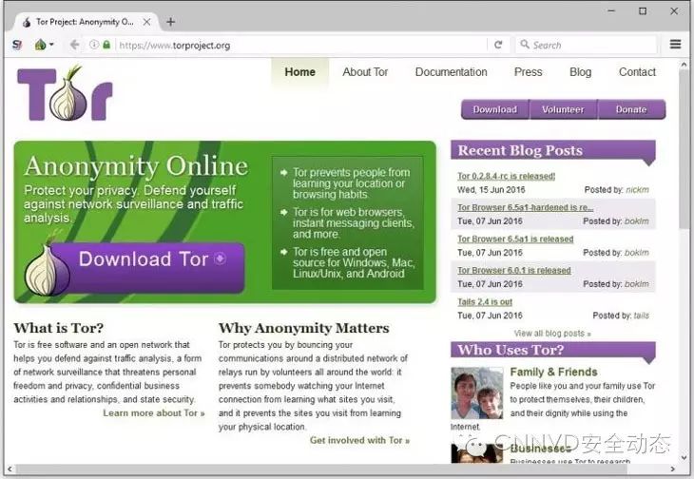Click the magnifier icon in search box

click(525, 45)
